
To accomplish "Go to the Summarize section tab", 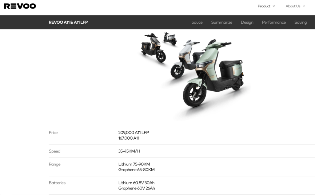I will click(x=221, y=22).
